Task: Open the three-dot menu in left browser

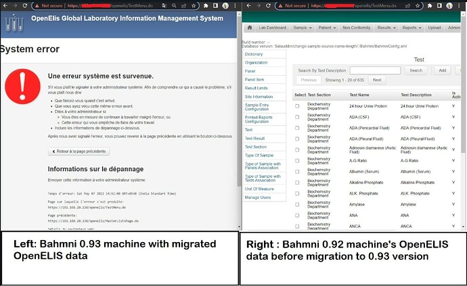Action: click(x=235, y=5)
